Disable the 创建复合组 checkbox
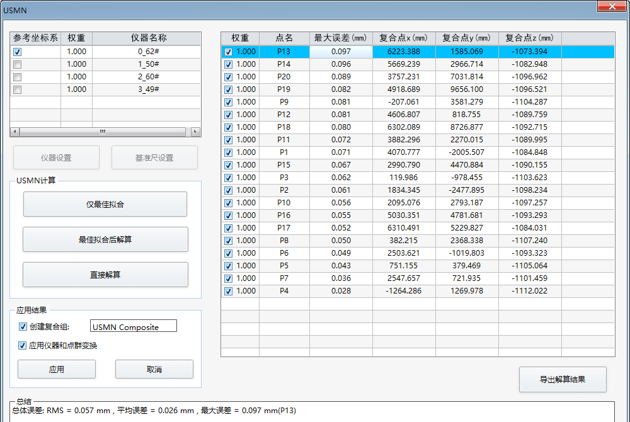This screenshot has width=630, height=422. click(23, 327)
